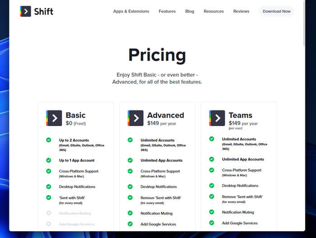
Task: Click Advanced 'Add Google Services' text
Action: (158, 224)
